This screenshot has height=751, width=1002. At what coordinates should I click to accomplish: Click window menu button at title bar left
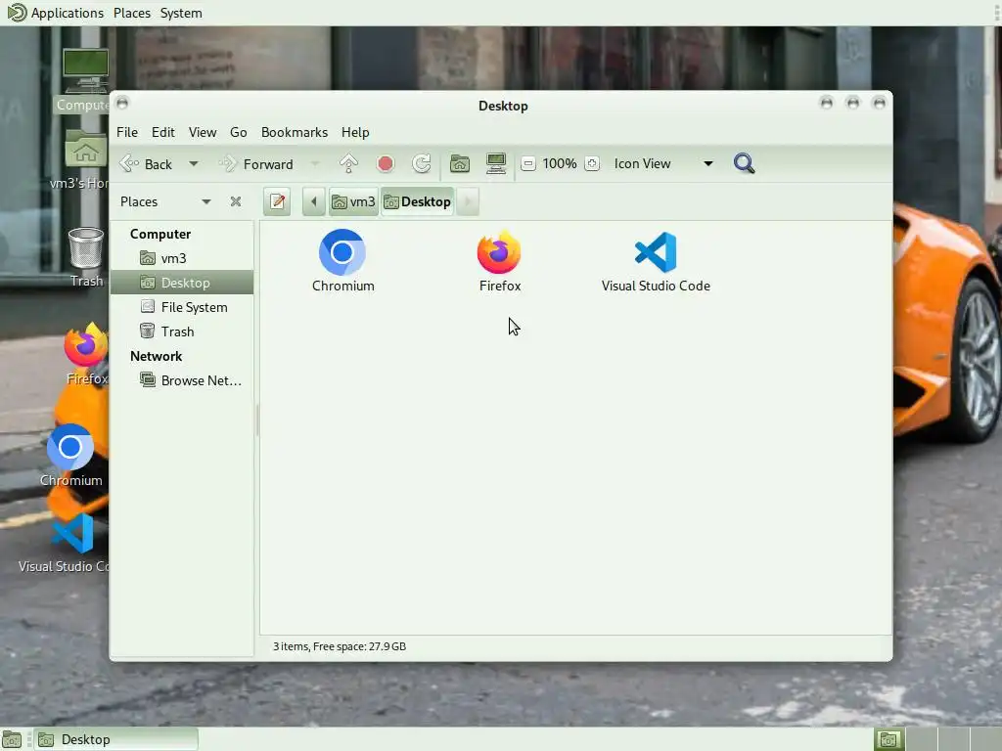(x=122, y=103)
